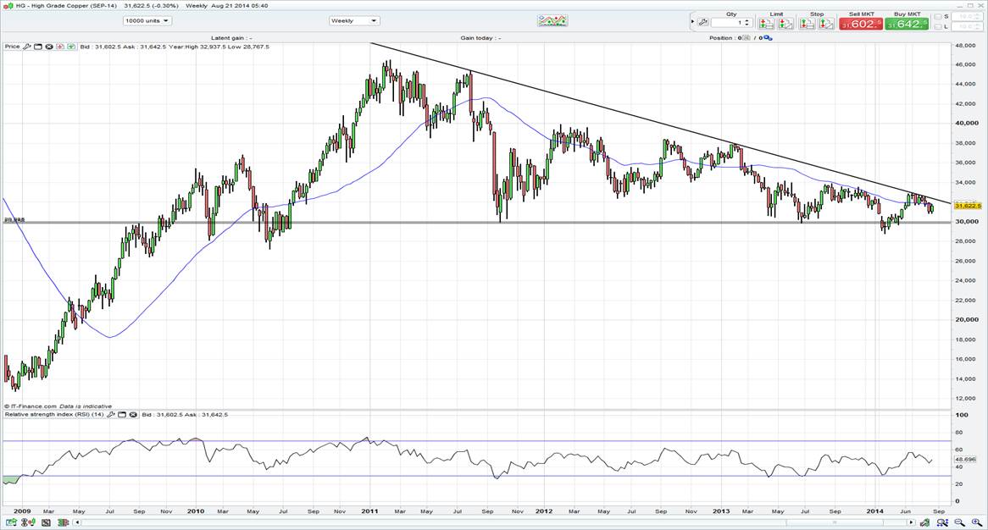
Task: Click the Sell MKT button
Action: 860,24
